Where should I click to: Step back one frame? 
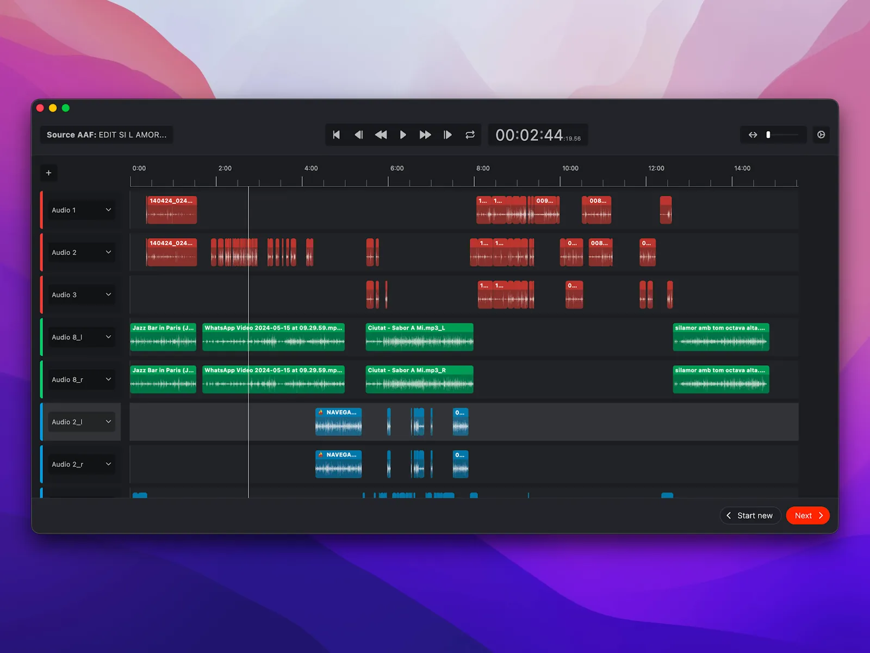click(x=359, y=135)
